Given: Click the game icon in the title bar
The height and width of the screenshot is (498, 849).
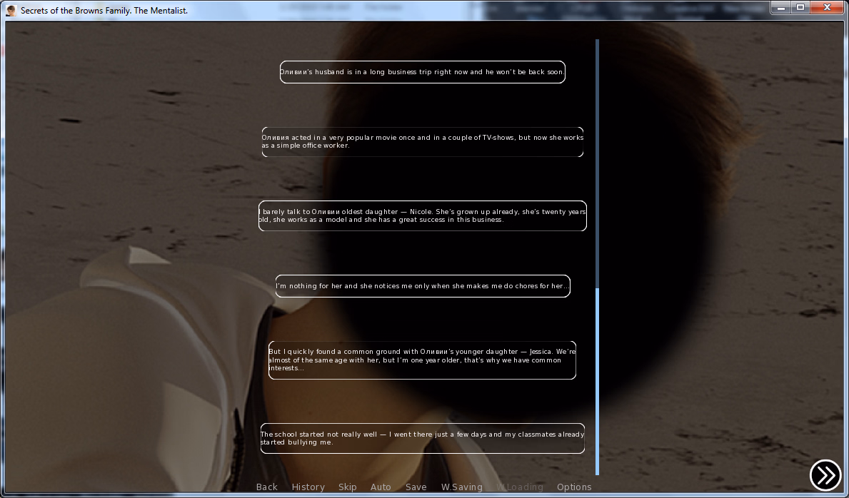Looking at the screenshot, I should coord(11,10).
